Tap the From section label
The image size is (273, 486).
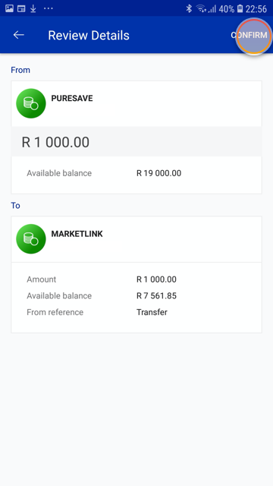[20, 70]
